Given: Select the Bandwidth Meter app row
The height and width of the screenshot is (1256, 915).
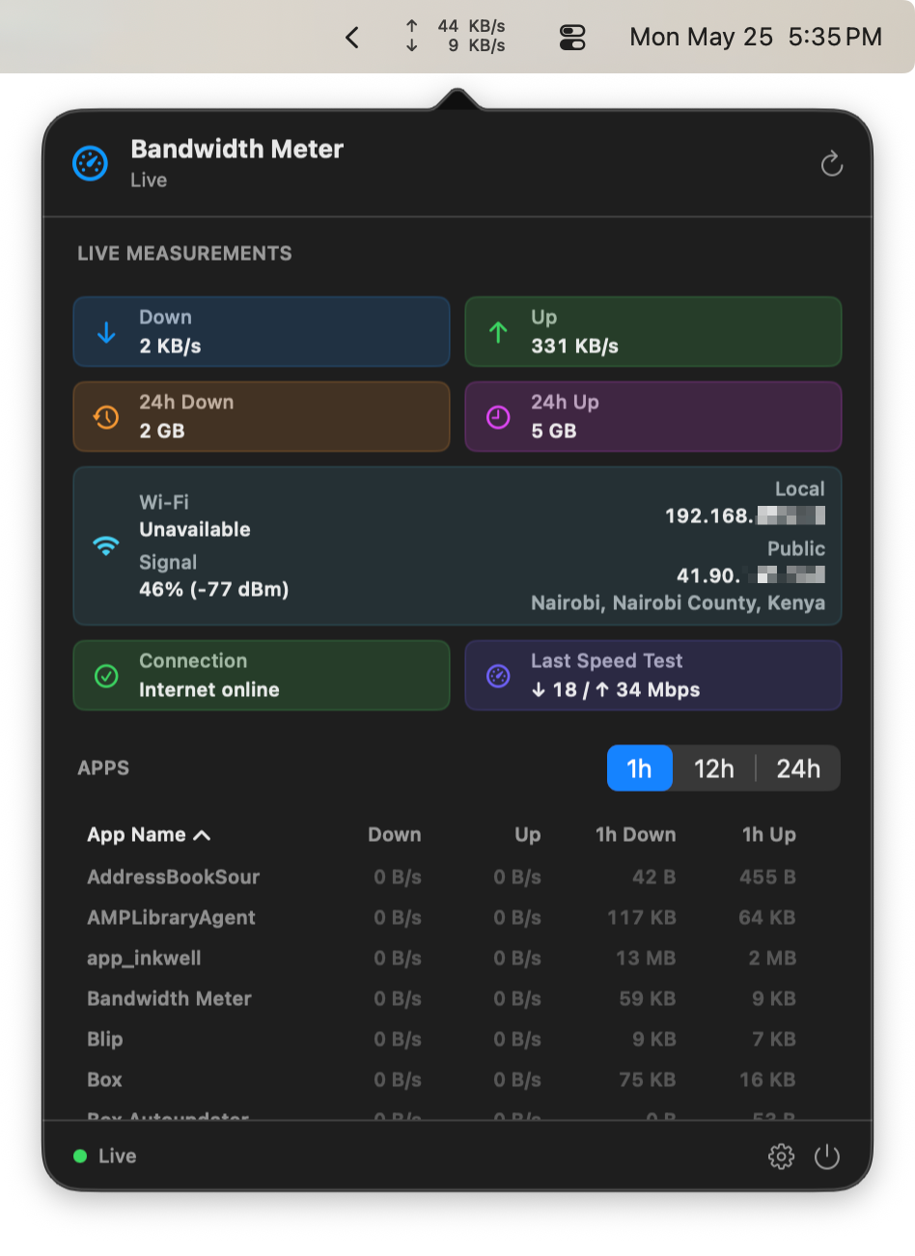Looking at the screenshot, I should click(x=442, y=999).
